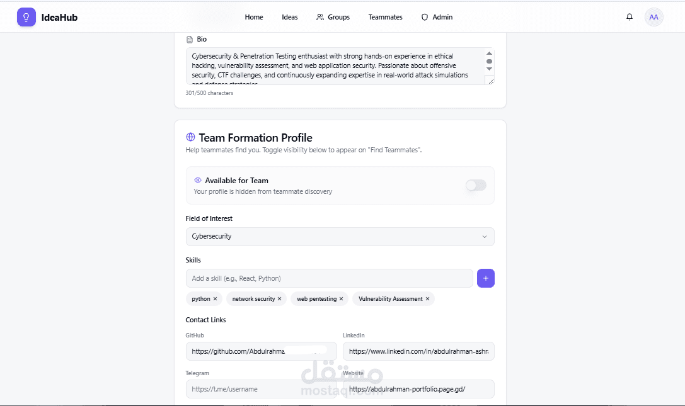
Task: Remove the web pentesting skill tag
Action: (x=341, y=299)
